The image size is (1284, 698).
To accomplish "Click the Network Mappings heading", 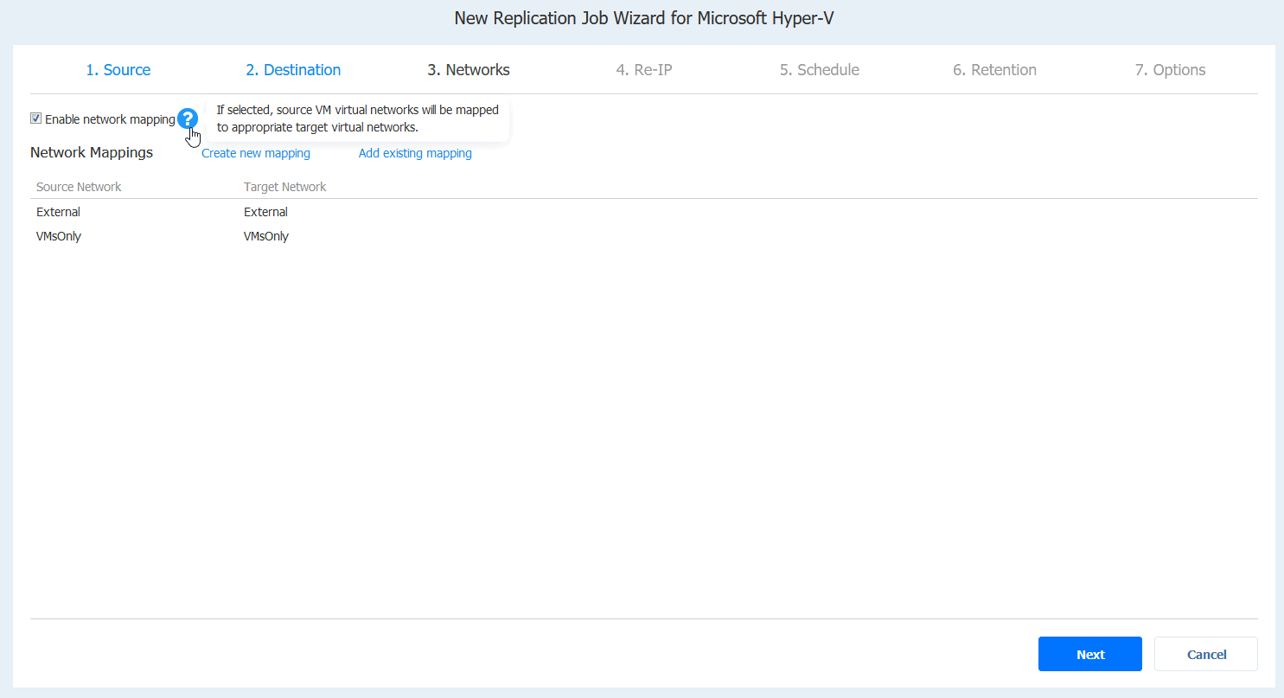I will pos(92,152).
